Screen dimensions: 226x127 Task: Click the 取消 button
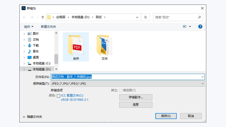tap(191, 116)
